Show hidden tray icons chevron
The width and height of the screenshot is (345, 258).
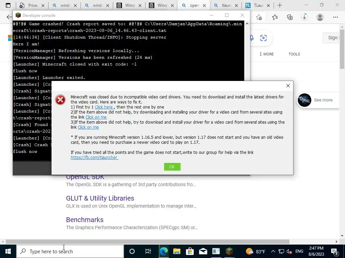coord(273,251)
